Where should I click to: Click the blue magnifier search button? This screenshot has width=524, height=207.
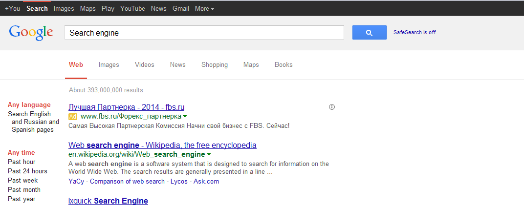click(x=369, y=32)
